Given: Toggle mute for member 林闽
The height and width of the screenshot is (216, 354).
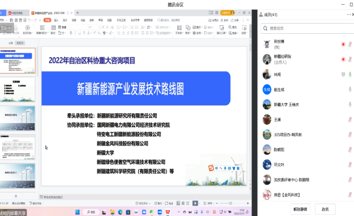Looking at the screenshot, I should click(350, 74).
